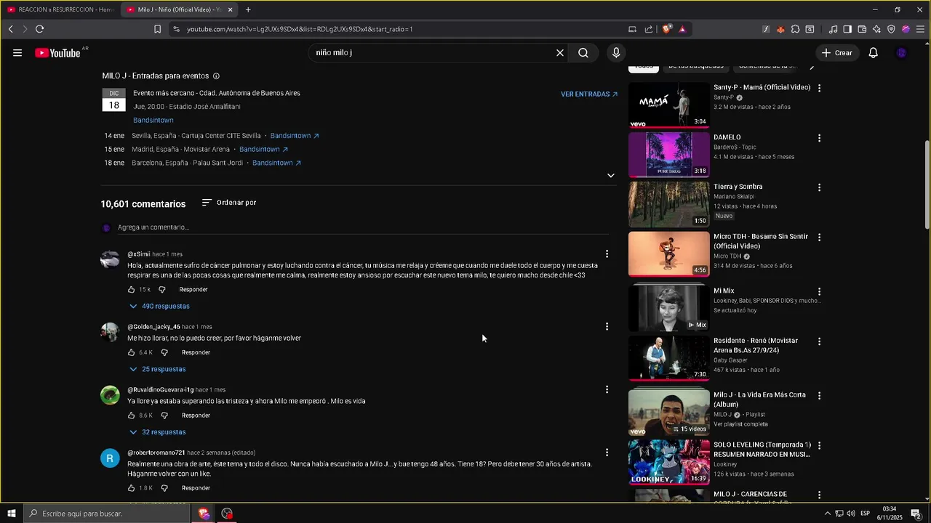
Task: Expand 490 respuestas replies
Action: click(159, 307)
